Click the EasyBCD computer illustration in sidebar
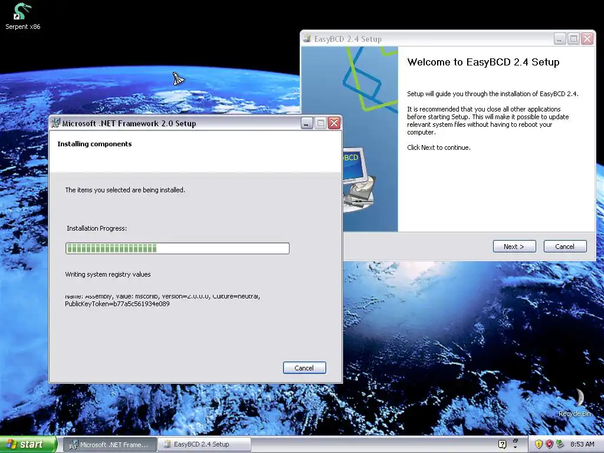The width and height of the screenshot is (604, 453). [358, 179]
